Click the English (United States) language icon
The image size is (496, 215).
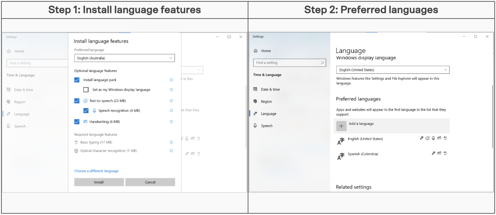coord(341,141)
